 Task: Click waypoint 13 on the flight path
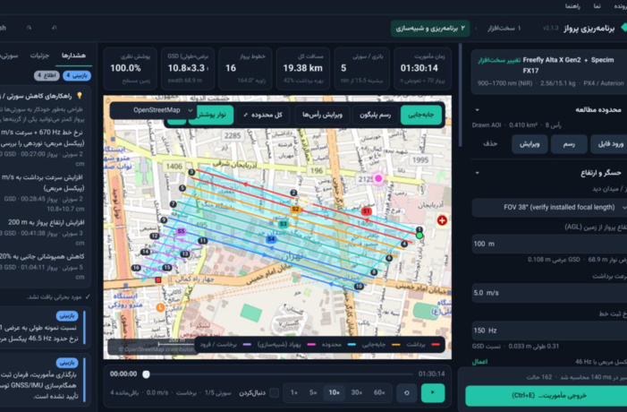click(185, 253)
